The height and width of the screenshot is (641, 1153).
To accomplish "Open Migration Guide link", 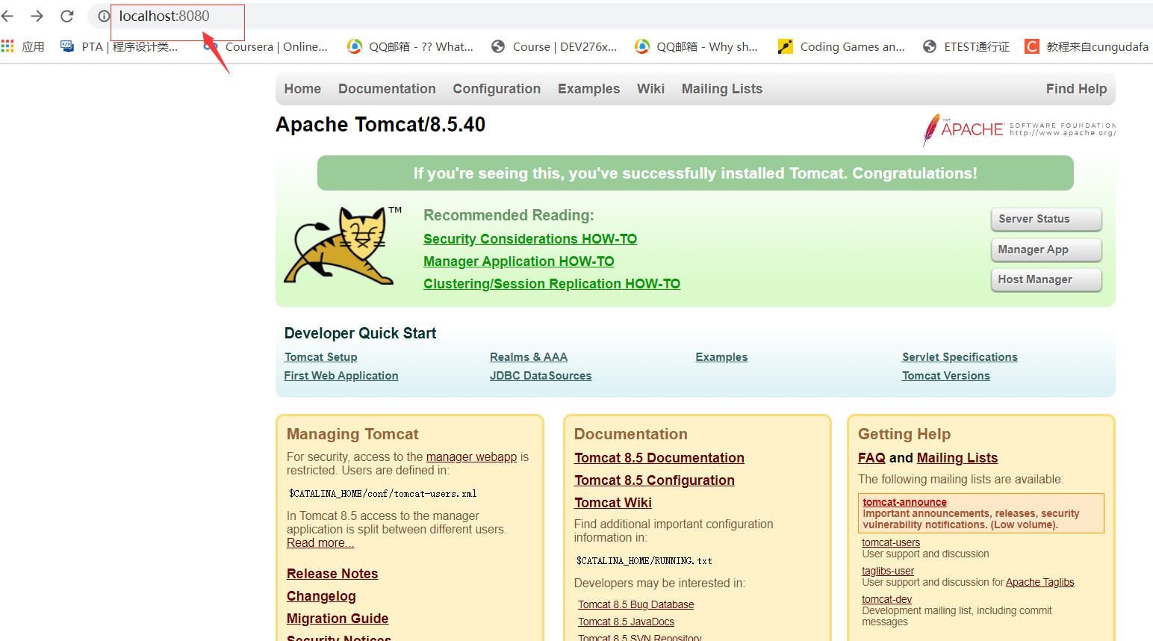I will click(338, 619).
